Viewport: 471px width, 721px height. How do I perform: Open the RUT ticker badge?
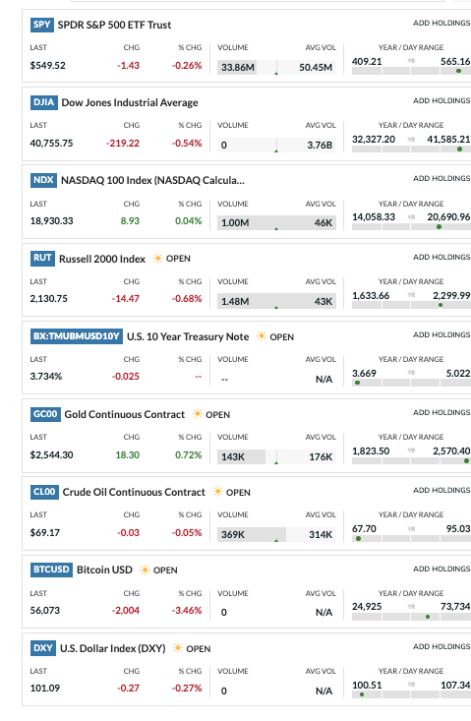[42, 258]
